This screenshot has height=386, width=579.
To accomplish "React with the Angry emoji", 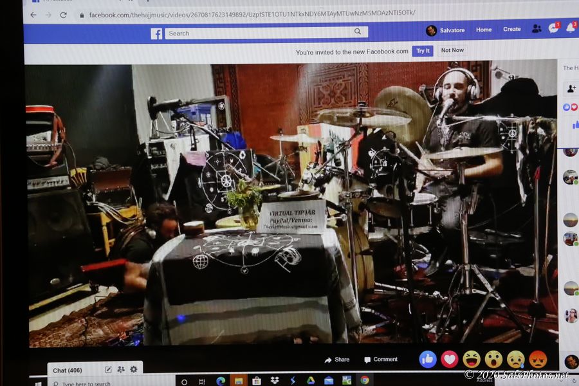I will [538, 359].
